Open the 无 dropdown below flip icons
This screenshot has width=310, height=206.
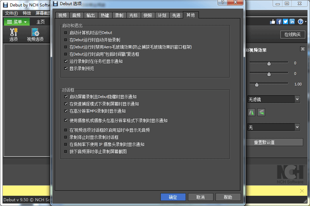click(x=274, y=127)
